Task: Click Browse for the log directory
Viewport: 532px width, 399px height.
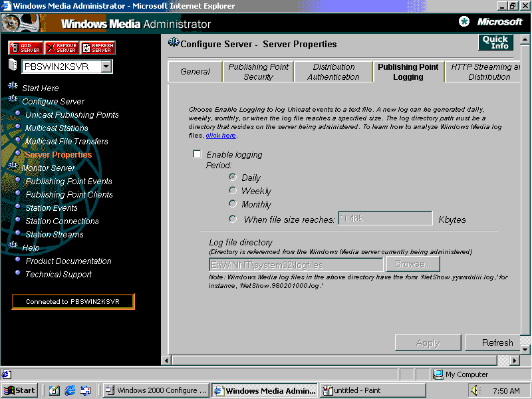Action: point(413,264)
